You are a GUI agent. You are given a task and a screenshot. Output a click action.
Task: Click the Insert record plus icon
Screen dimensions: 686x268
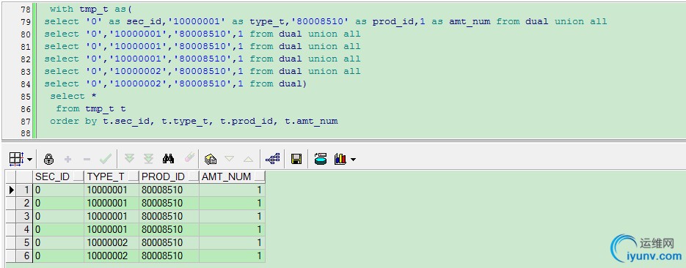coord(67,160)
